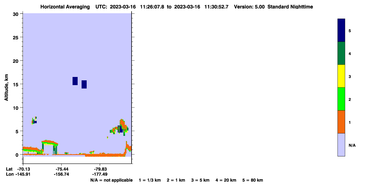Click the y-axis tick label 10
This screenshot has width=367, height=188.
[16, 108]
